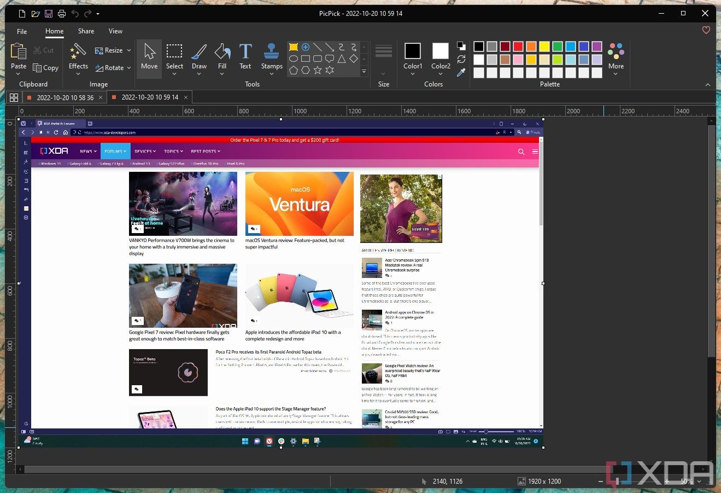The height and width of the screenshot is (493, 721).
Task: Click the Save icon in quick access toolbar
Action: click(x=48, y=13)
